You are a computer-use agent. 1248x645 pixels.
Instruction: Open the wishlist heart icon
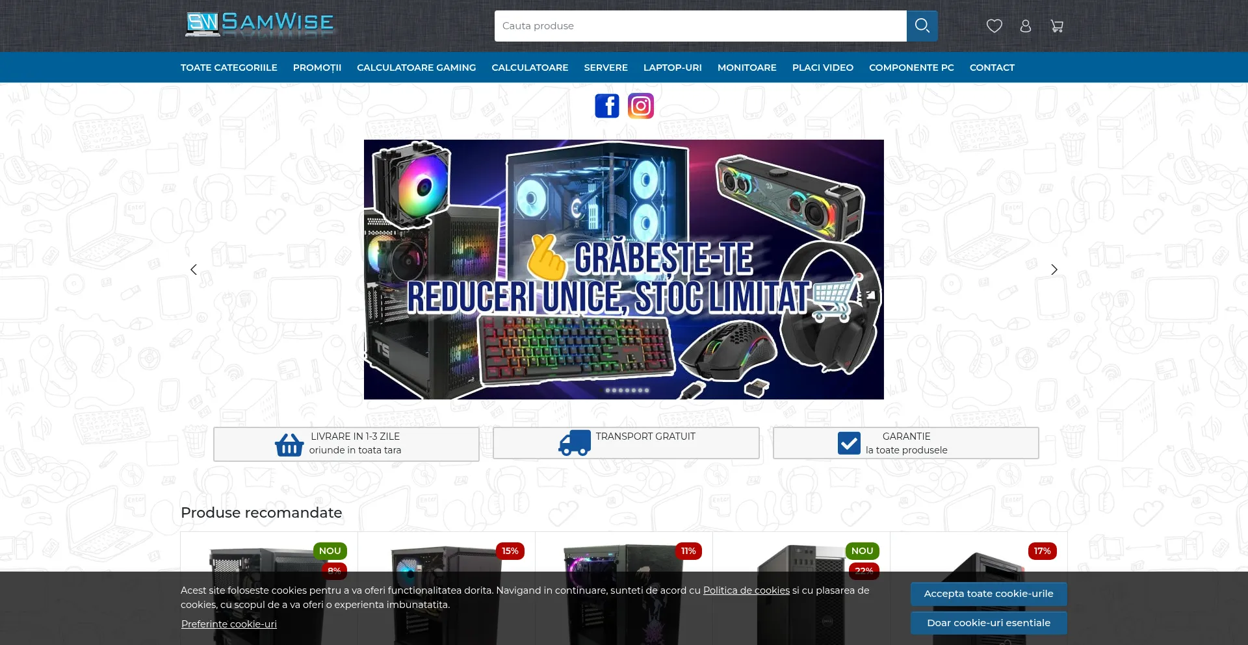994,26
